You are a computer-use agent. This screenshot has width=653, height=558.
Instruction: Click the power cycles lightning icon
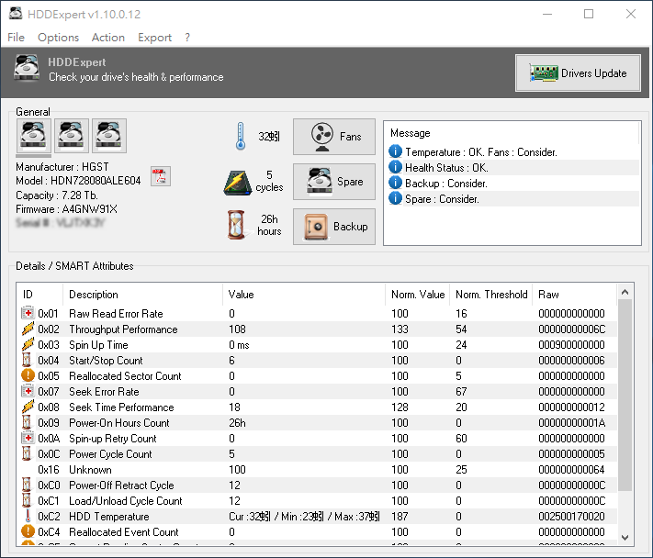[x=238, y=182]
